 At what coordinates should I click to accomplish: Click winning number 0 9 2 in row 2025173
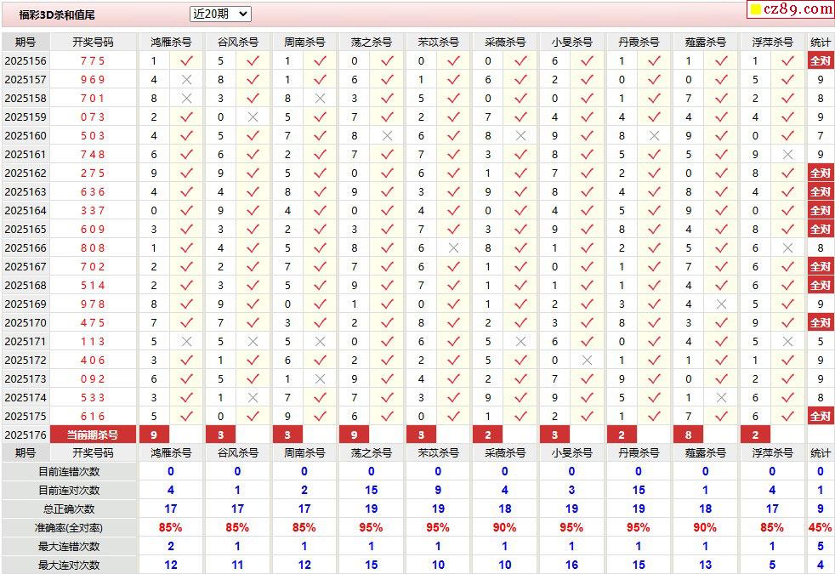93,379
